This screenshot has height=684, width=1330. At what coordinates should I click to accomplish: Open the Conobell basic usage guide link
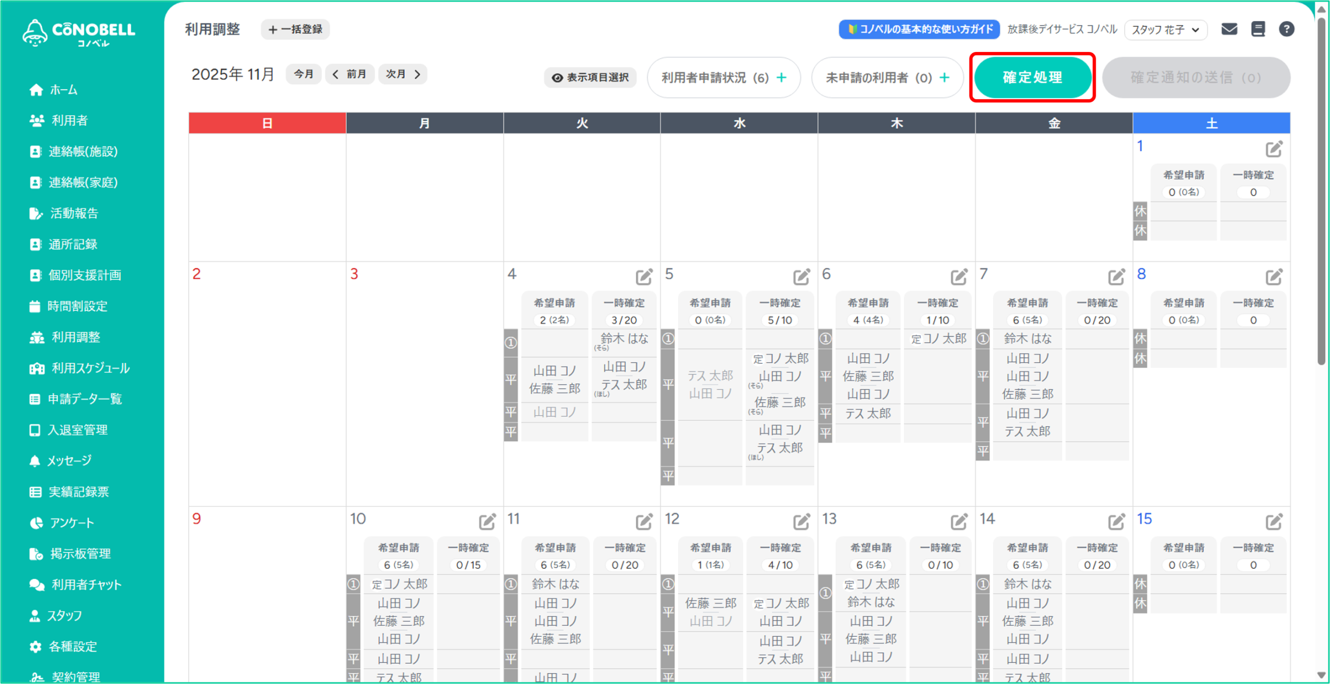point(919,29)
